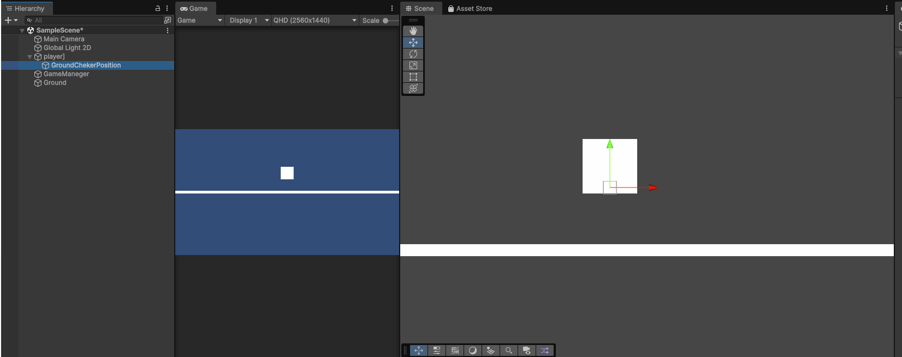The width and height of the screenshot is (902, 357).
Task: Click the Global Light 2D cube icon
Action: tap(38, 48)
